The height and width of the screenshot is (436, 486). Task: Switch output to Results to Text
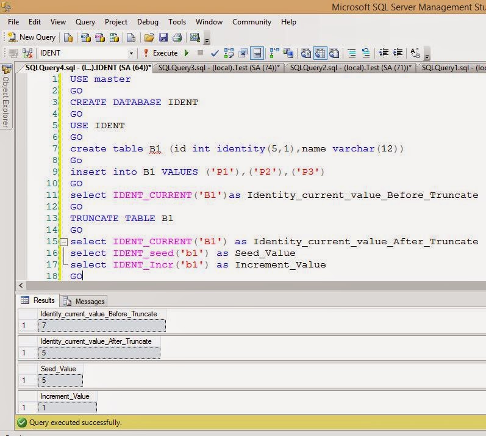point(306,53)
